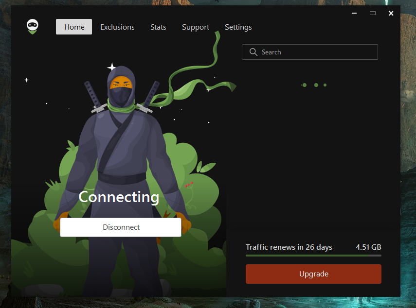Focus the Search locations input field

[x=309, y=52]
